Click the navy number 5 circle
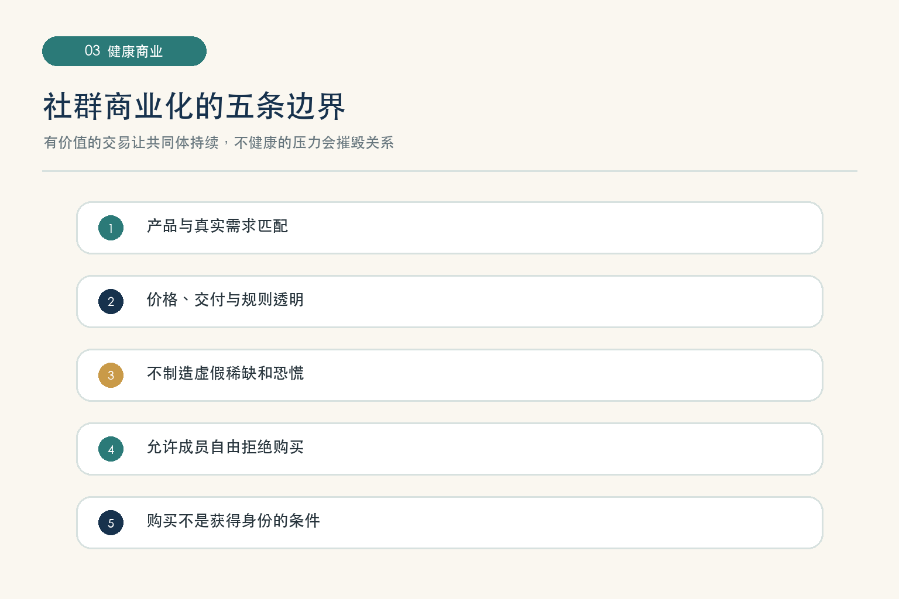The image size is (899, 599). 111,523
